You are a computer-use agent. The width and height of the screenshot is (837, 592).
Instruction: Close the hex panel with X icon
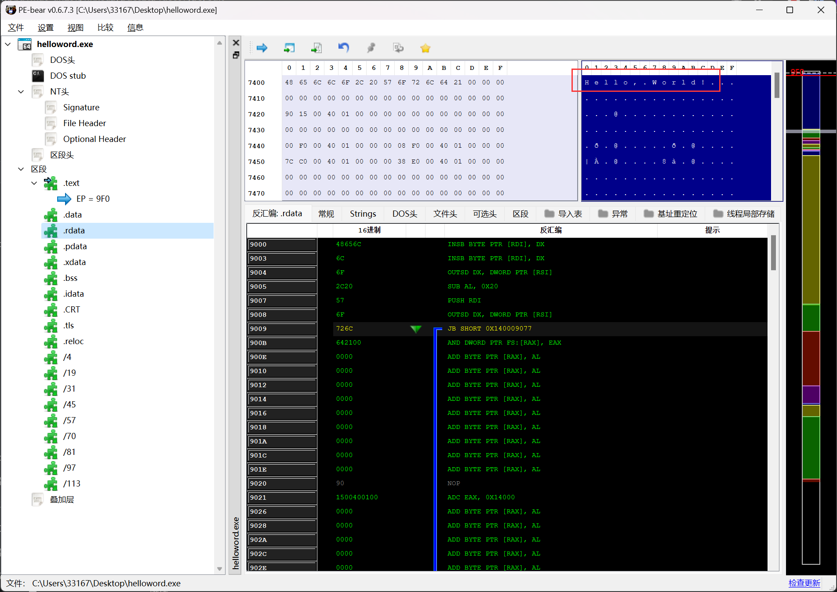click(x=236, y=43)
